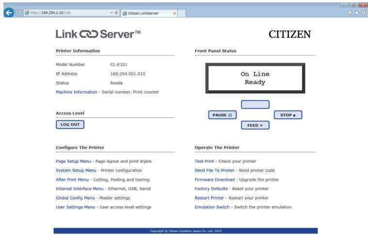This screenshot has width=368, height=235.
Task: Click the Factory Defaults link
Action: [x=211, y=189]
